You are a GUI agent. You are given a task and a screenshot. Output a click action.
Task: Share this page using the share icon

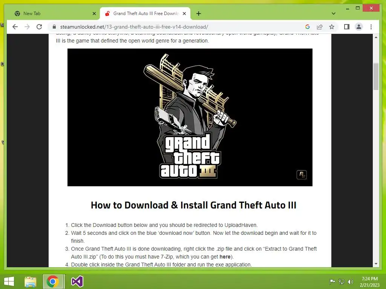coord(320,27)
